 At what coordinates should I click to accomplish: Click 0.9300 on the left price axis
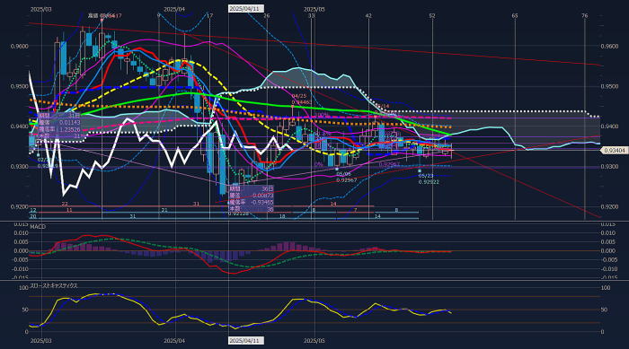19,167
